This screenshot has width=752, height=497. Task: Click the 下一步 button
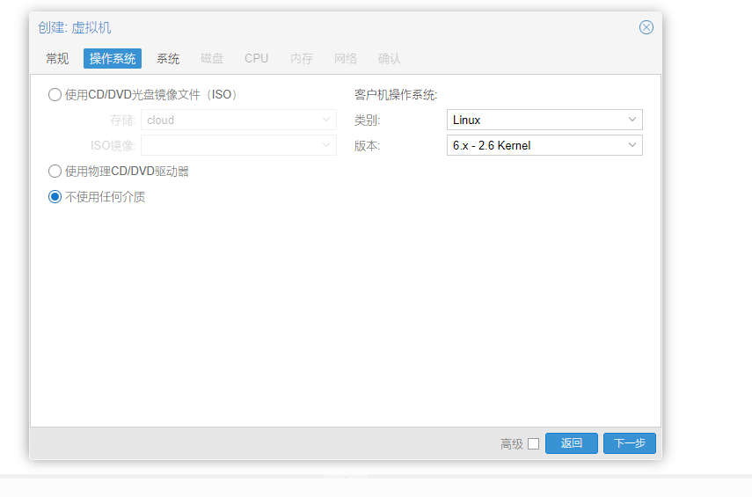(629, 443)
